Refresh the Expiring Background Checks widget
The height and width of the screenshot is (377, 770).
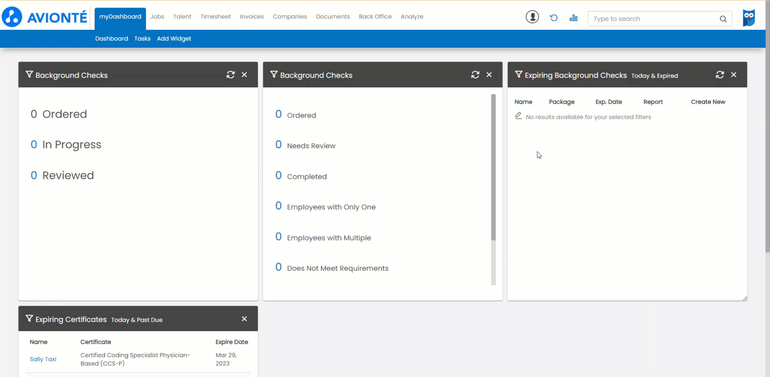click(720, 75)
